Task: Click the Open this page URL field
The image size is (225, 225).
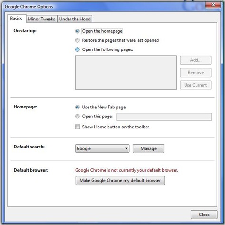Action: (164, 117)
